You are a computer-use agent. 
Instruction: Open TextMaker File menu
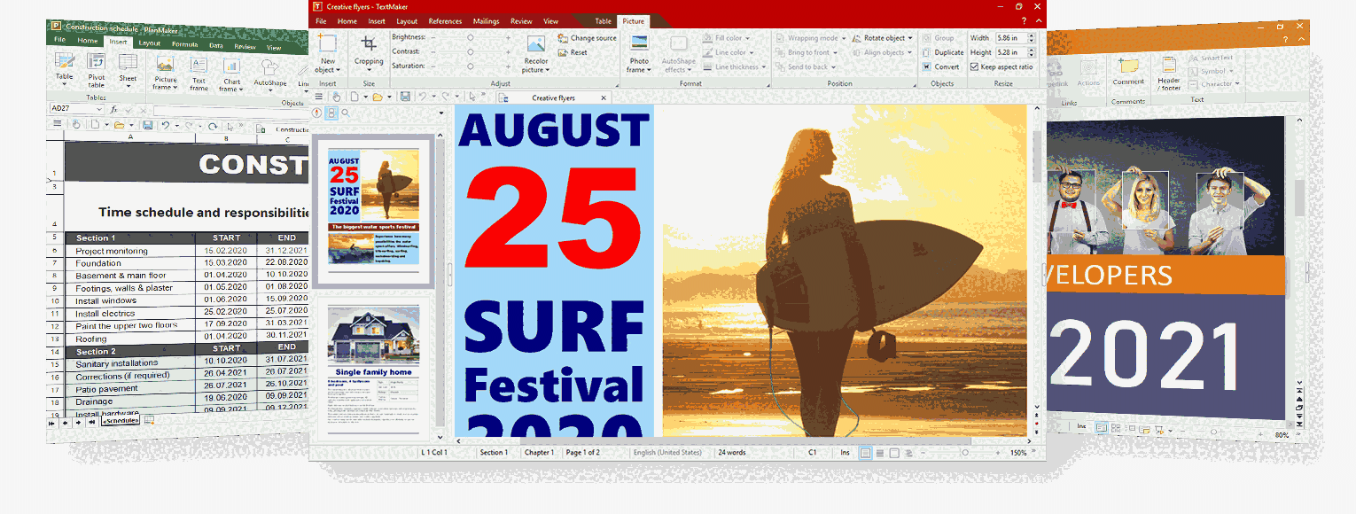321,21
